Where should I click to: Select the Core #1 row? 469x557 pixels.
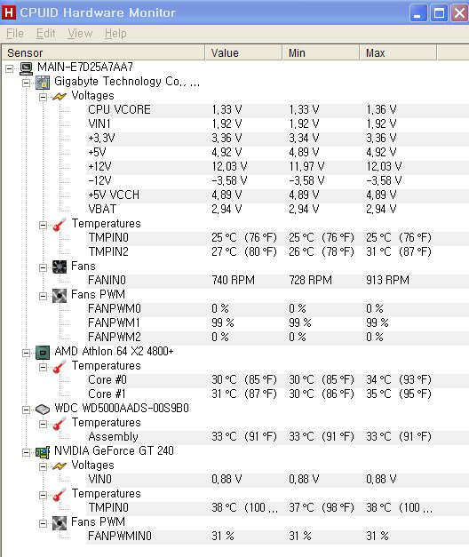277,394
